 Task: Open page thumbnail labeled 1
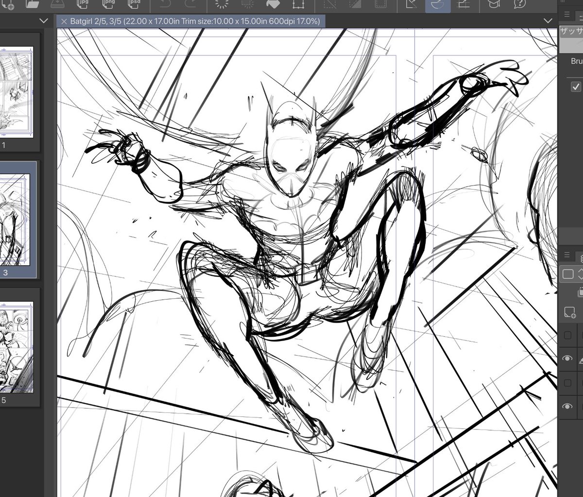(x=17, y=92)
